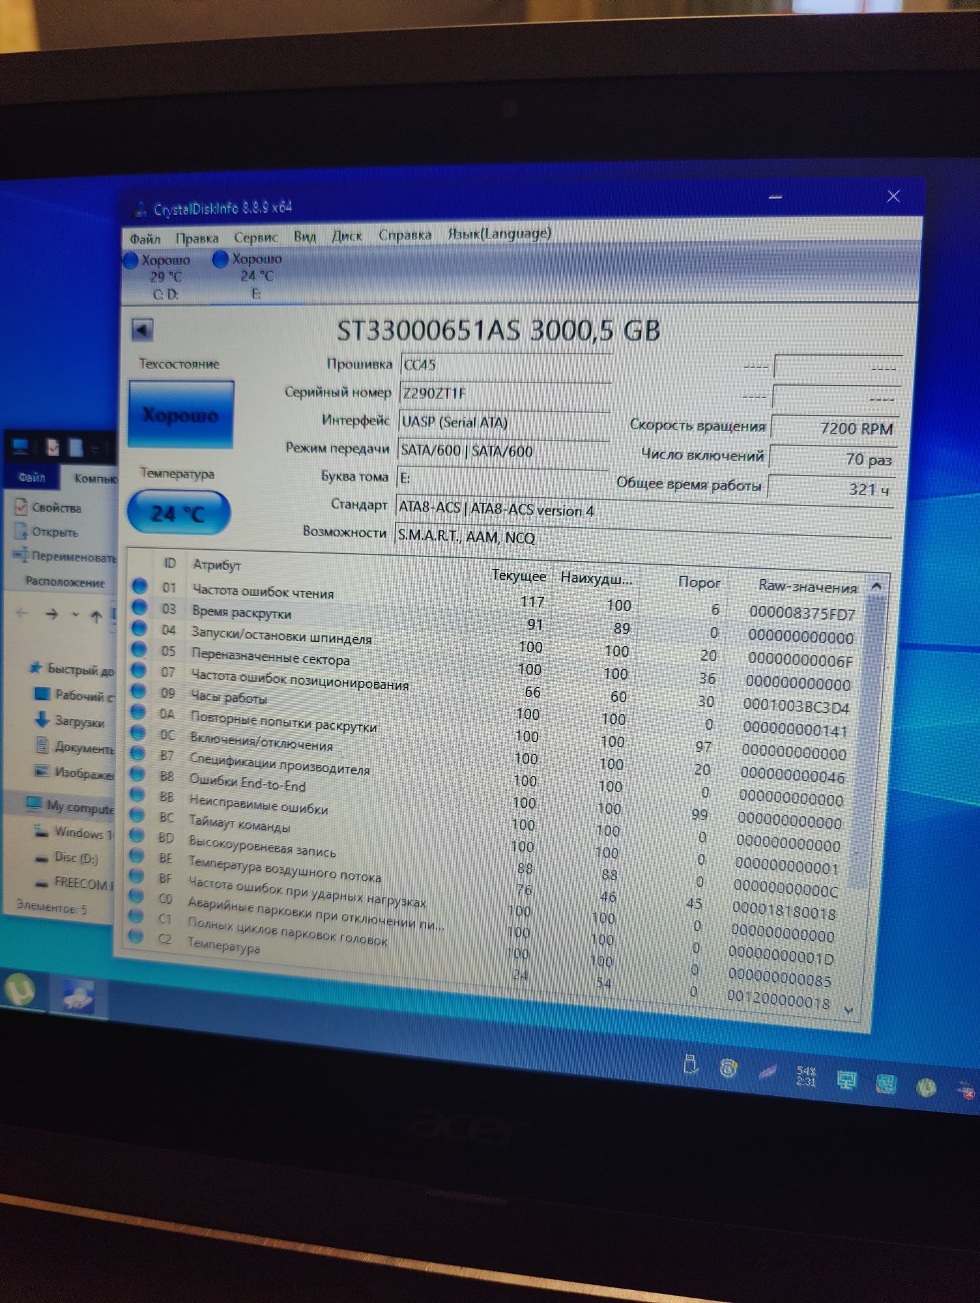980x1303 pixels.
Task: Click status dot for BE Температура воздушного потока
Action: (136, 855)
